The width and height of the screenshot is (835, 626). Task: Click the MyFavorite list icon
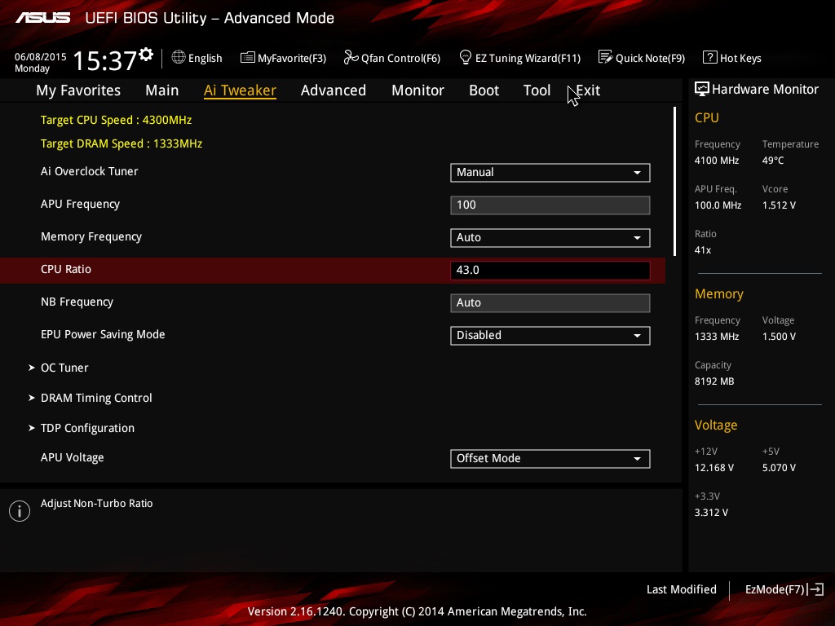248,58
